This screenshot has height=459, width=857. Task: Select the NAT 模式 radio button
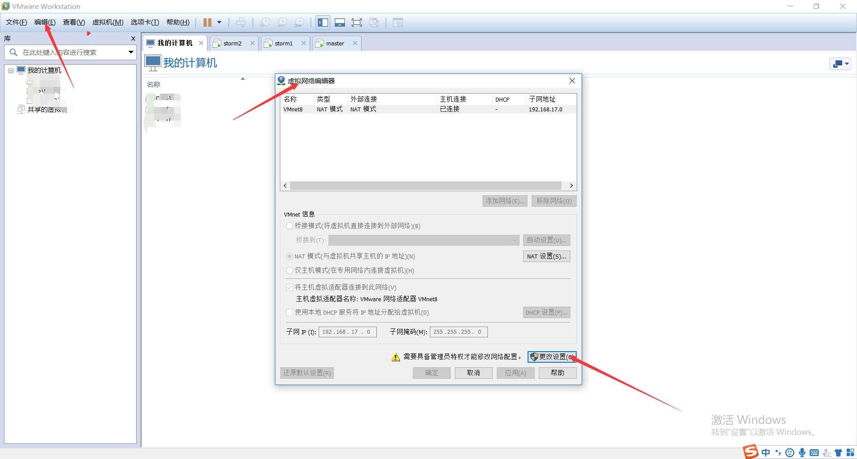pyautogui.click(x=290, y=256)
